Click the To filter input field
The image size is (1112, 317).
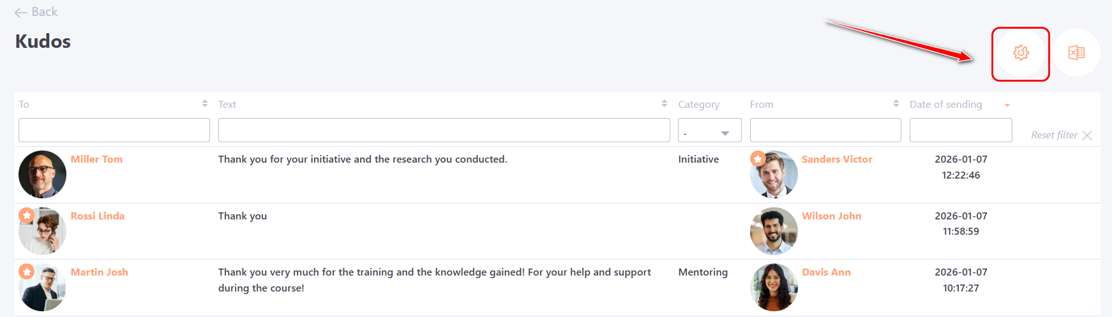pyautogui.click(x=114, y=130)
